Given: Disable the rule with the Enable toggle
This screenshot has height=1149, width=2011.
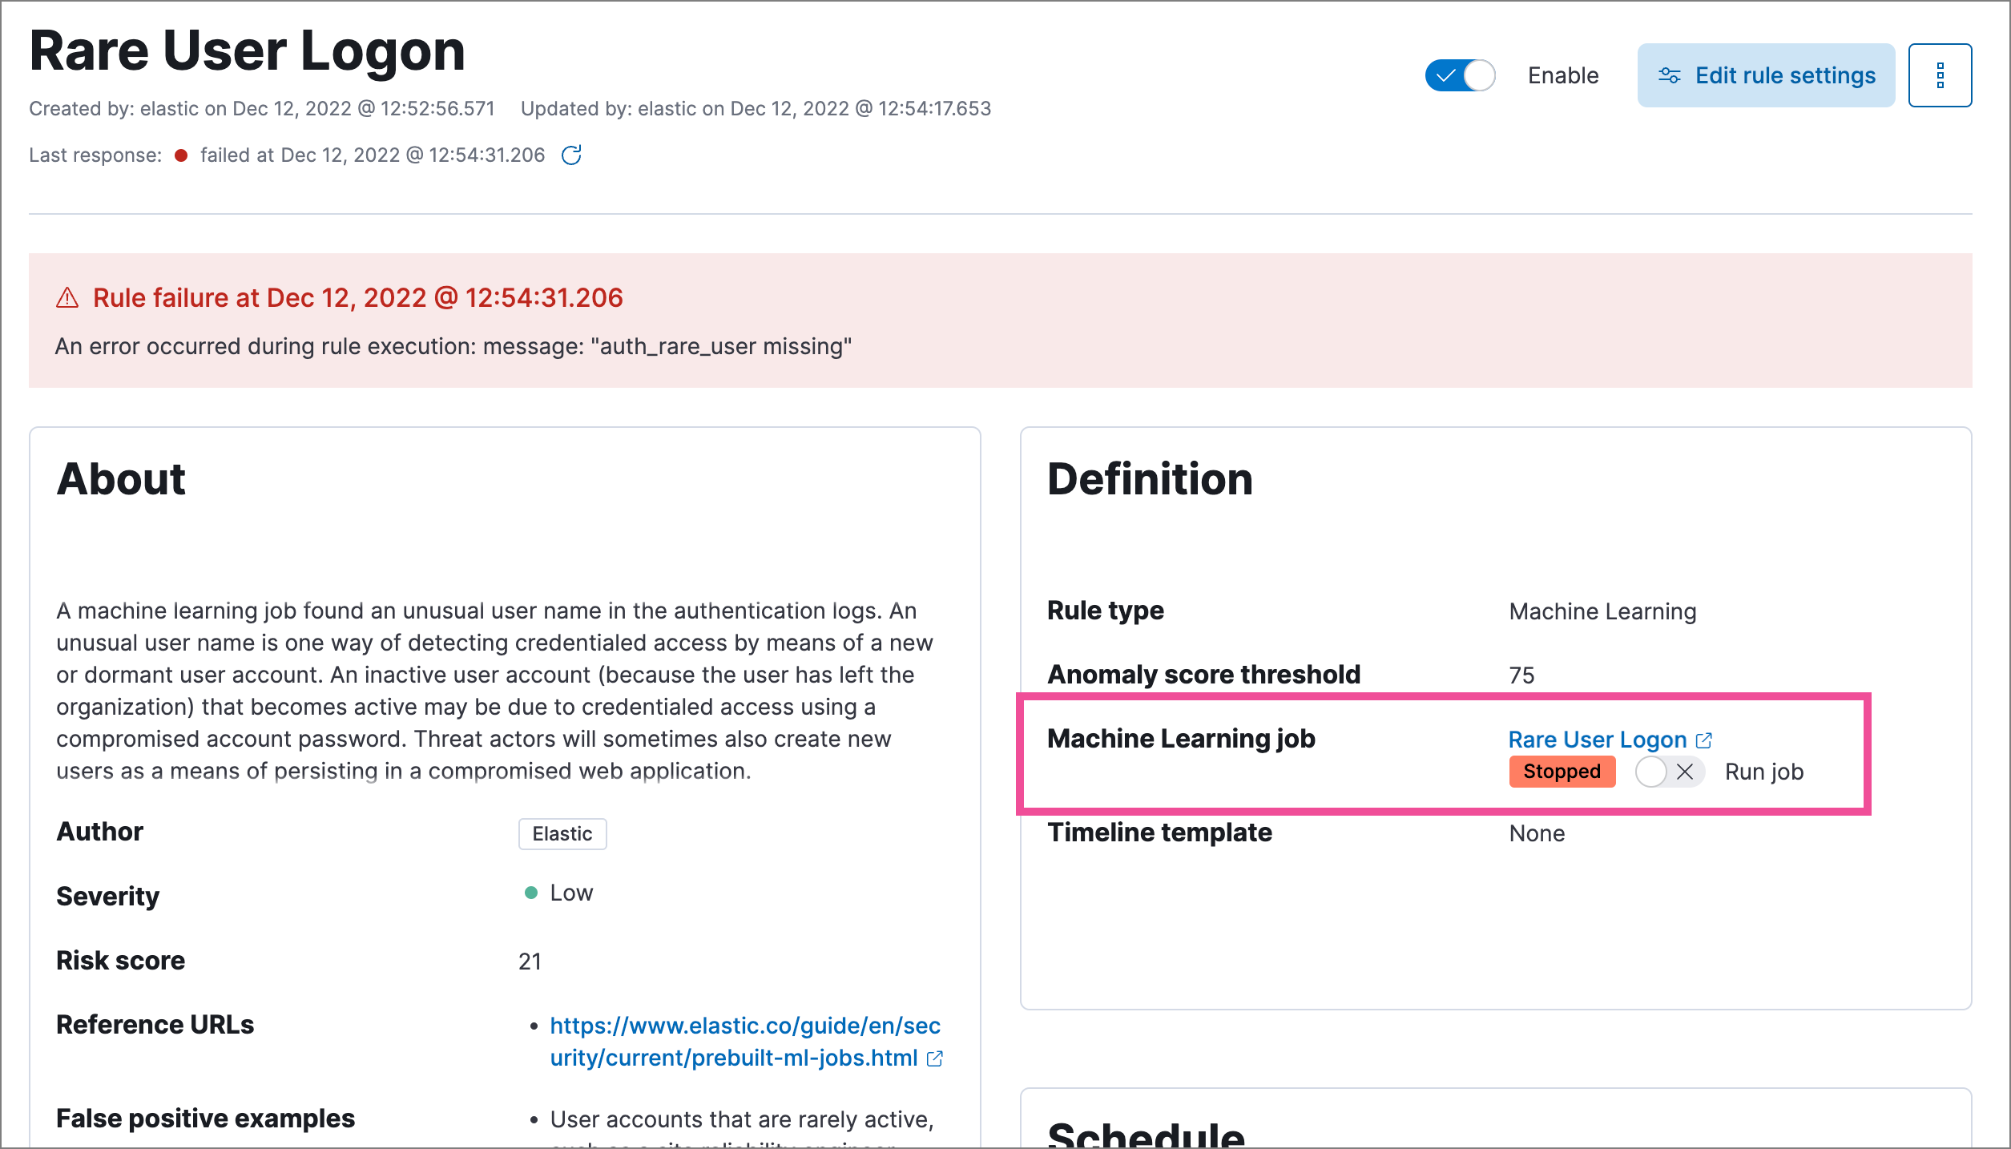Looking at the screenshot, I should (1460, 75).
